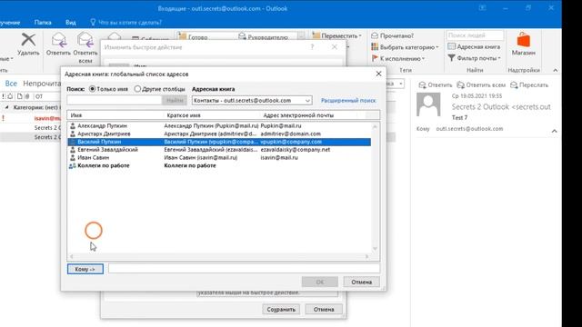Open the Папка ribbon tab
This screenshot has width=582, height=327.
pyautogui.click(x=43, y=22)
